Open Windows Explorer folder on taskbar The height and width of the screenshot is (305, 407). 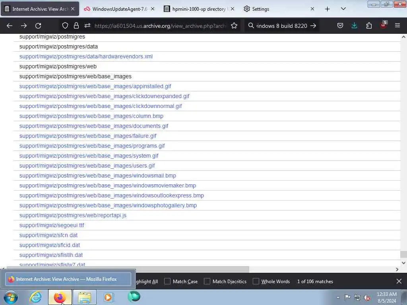85,297
